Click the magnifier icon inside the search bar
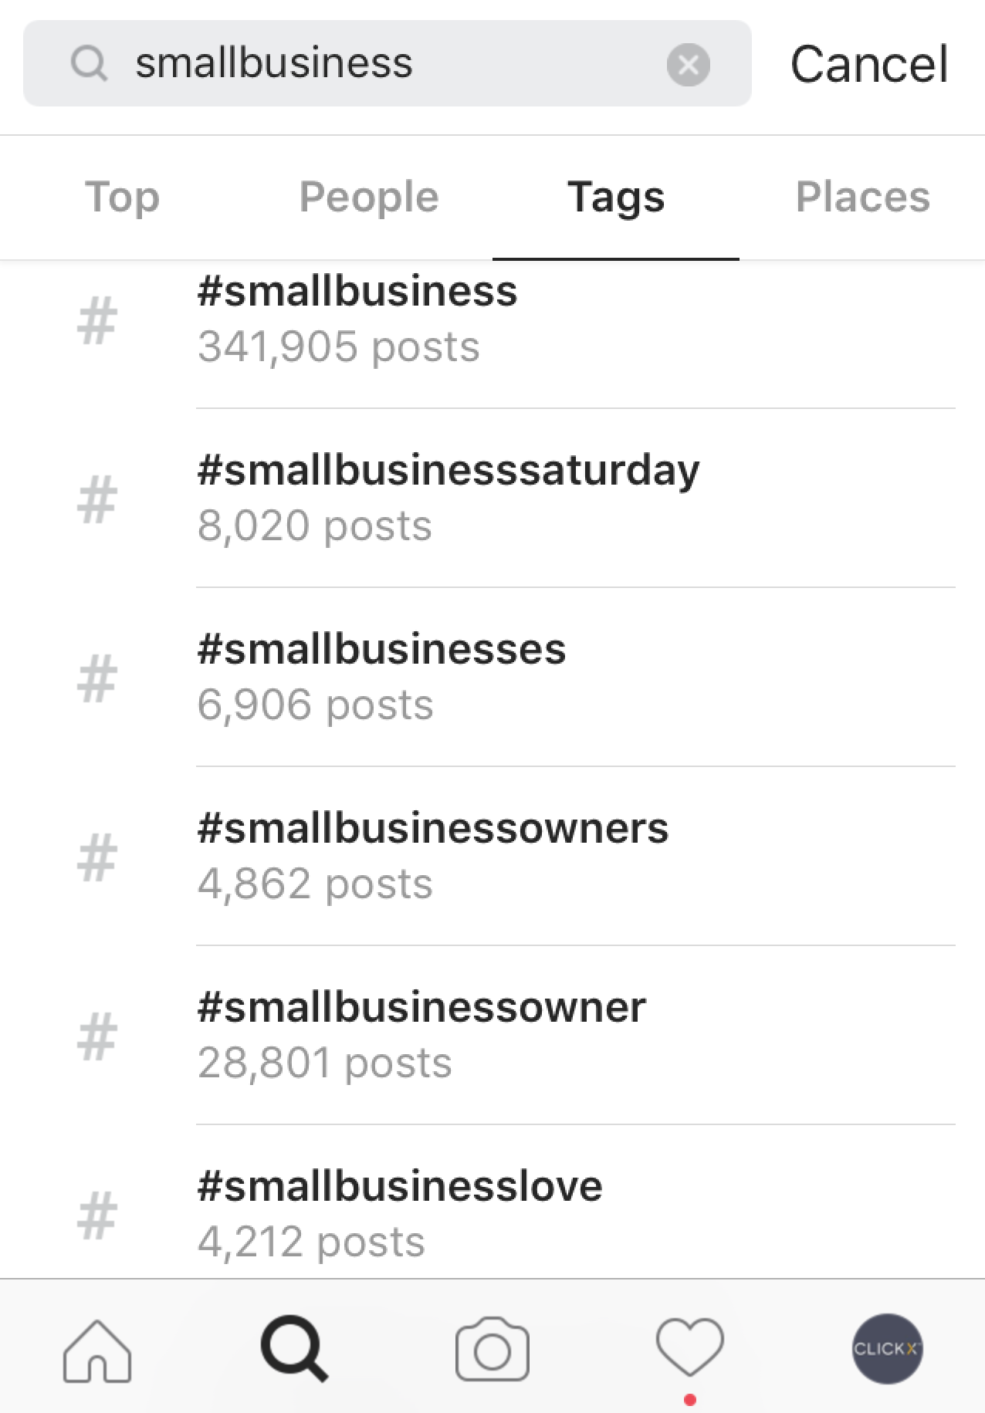Screen dimensions: 985x1413 (90, 64)
